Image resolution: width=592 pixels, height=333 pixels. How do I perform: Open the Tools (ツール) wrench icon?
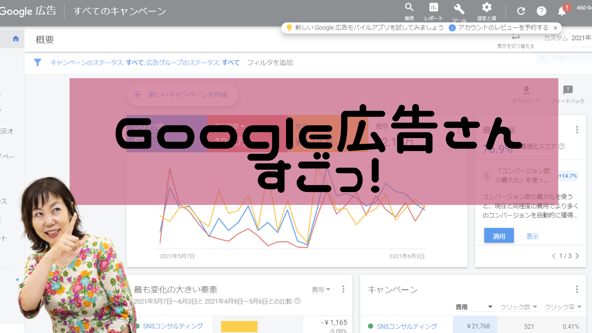(459, 9)
